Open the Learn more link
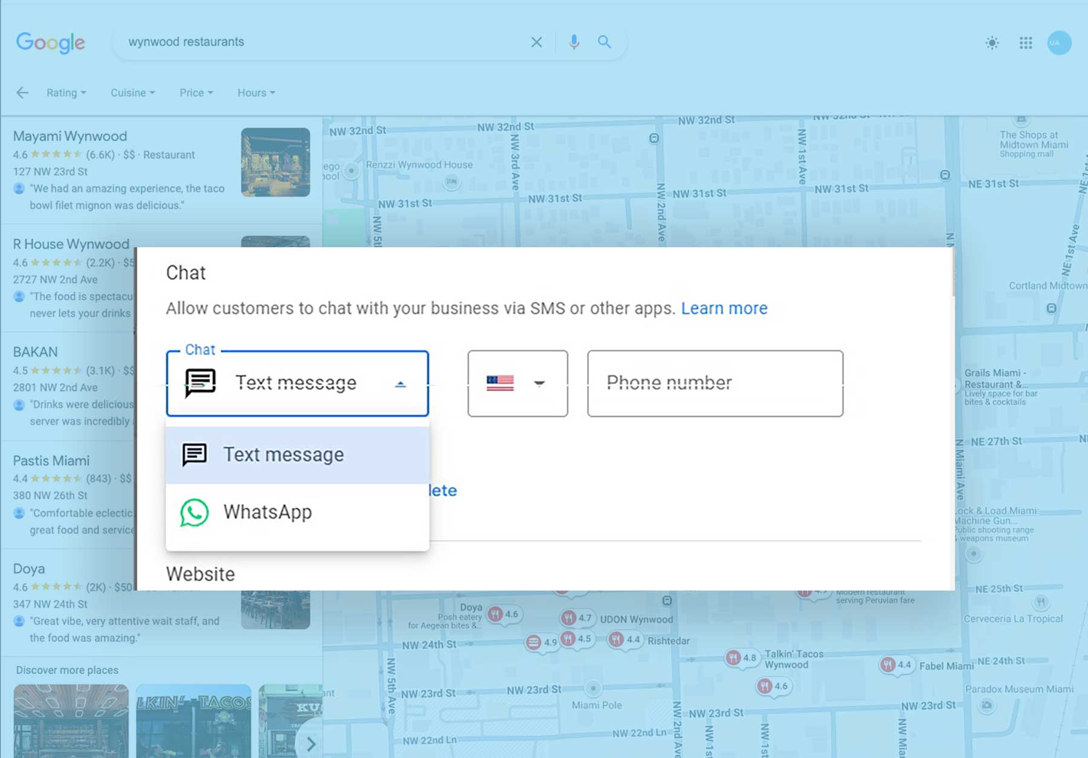The image size is (1088, 758). (x=724, y=308)
